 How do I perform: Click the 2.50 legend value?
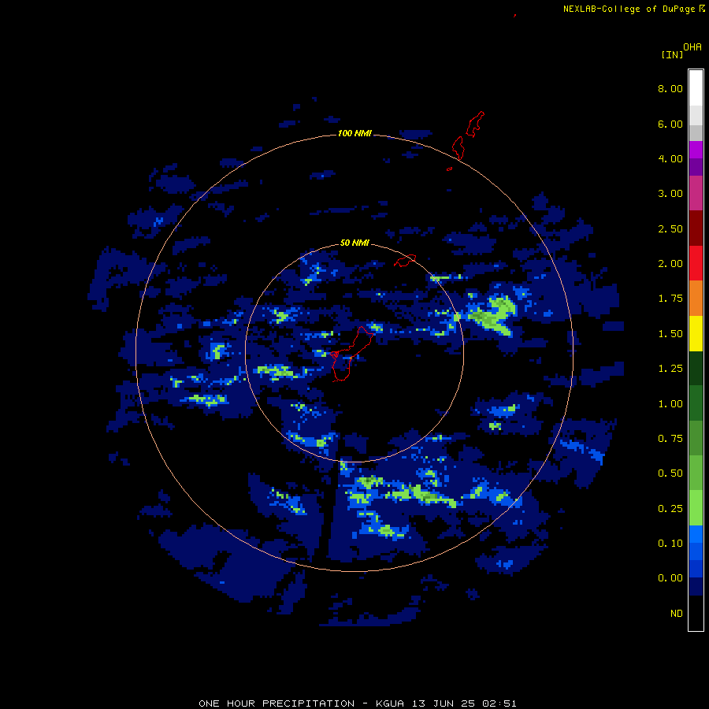click(670, 228)
